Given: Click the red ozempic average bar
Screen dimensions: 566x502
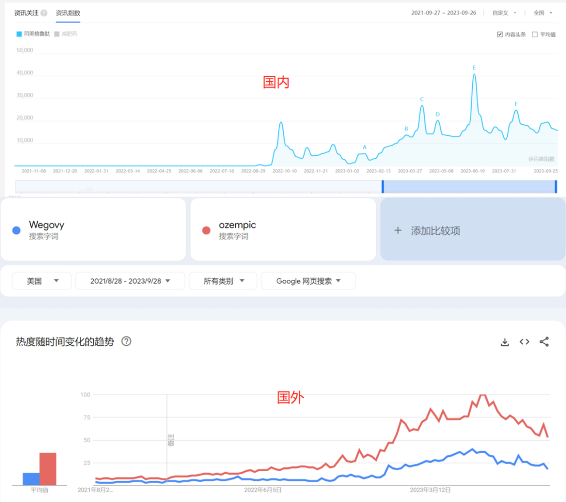Looking at the screenshot, I should tap(48, 469).
